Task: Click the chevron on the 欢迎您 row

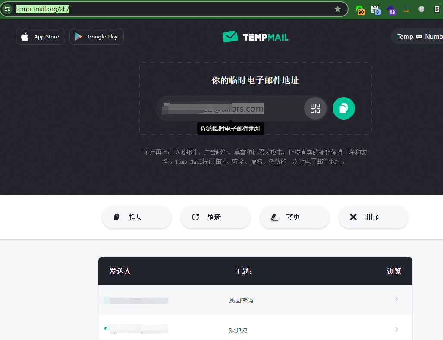Action: (x=396, y=330)
